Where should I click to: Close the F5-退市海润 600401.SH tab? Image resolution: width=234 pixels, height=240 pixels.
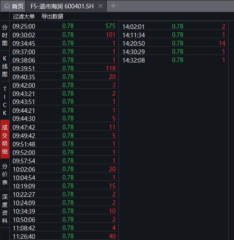(100, 6)
